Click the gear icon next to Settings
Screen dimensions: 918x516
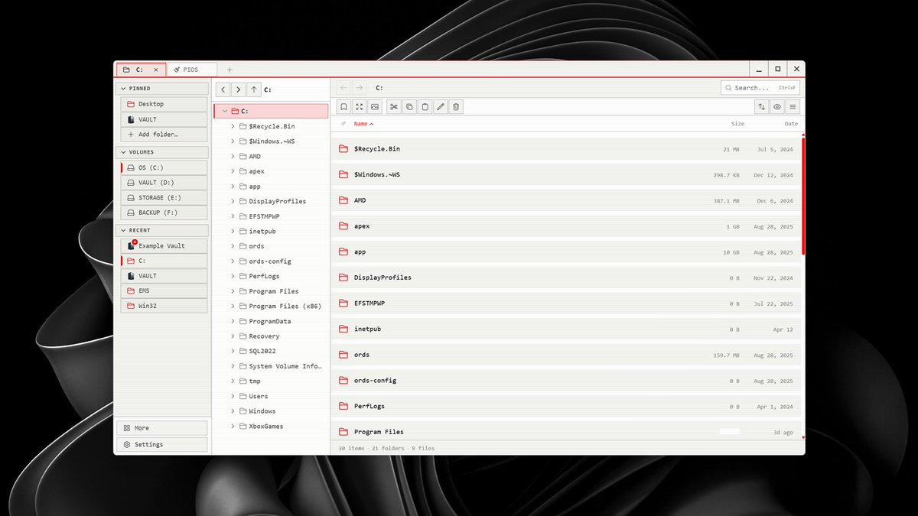[127, 444]
